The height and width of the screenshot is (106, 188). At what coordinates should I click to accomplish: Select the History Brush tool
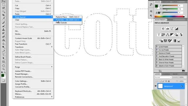pyautogui.click(x=4, y=33)
